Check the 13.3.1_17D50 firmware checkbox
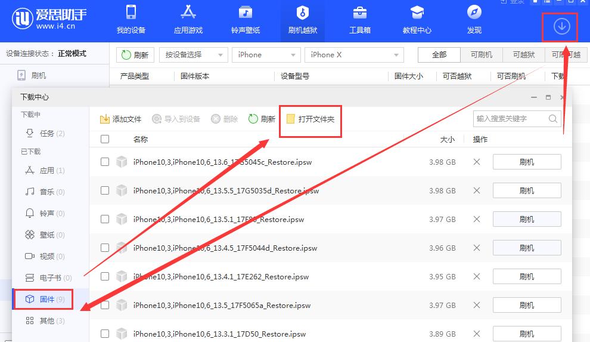The image size is (590, 342). (x=105, y=334)
